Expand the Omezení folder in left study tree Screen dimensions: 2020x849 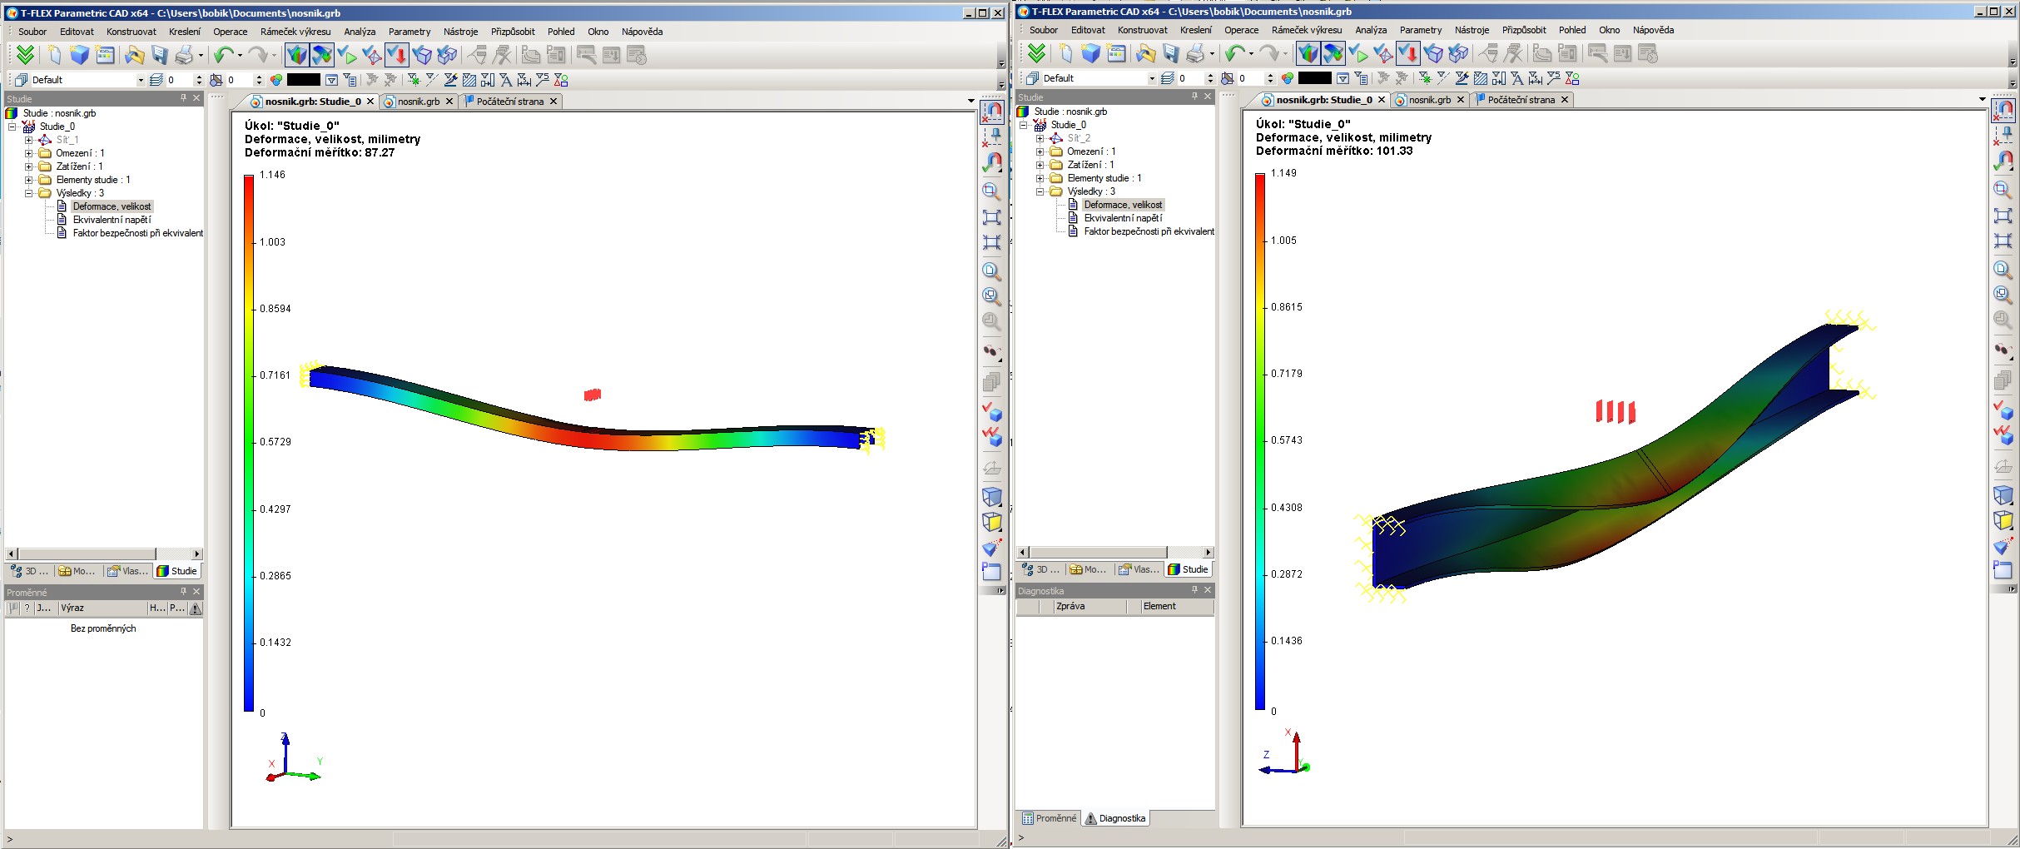point(28,153)
